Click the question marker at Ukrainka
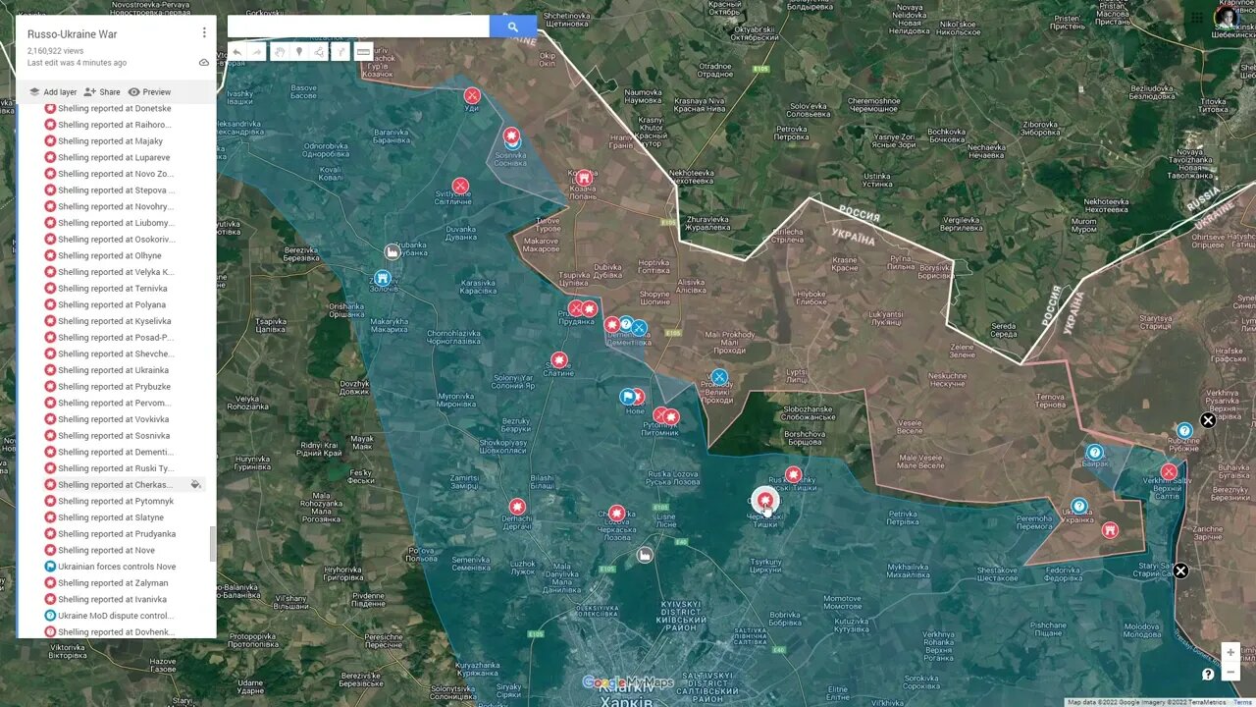This screenshot has height=707, width=1256. [1079, 507]
